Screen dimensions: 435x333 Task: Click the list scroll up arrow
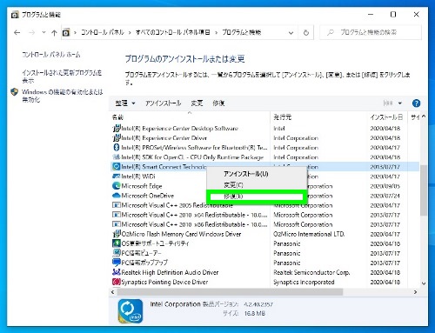[424, 117]
